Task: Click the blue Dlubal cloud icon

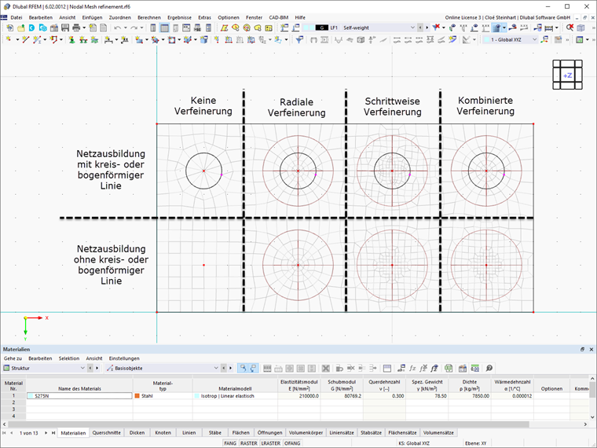Action: [31, 28]
